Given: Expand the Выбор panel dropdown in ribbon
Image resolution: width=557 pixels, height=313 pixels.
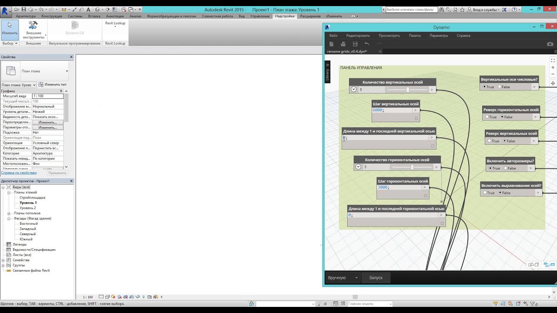Looking at the screenshot, I should coord(10,43).
